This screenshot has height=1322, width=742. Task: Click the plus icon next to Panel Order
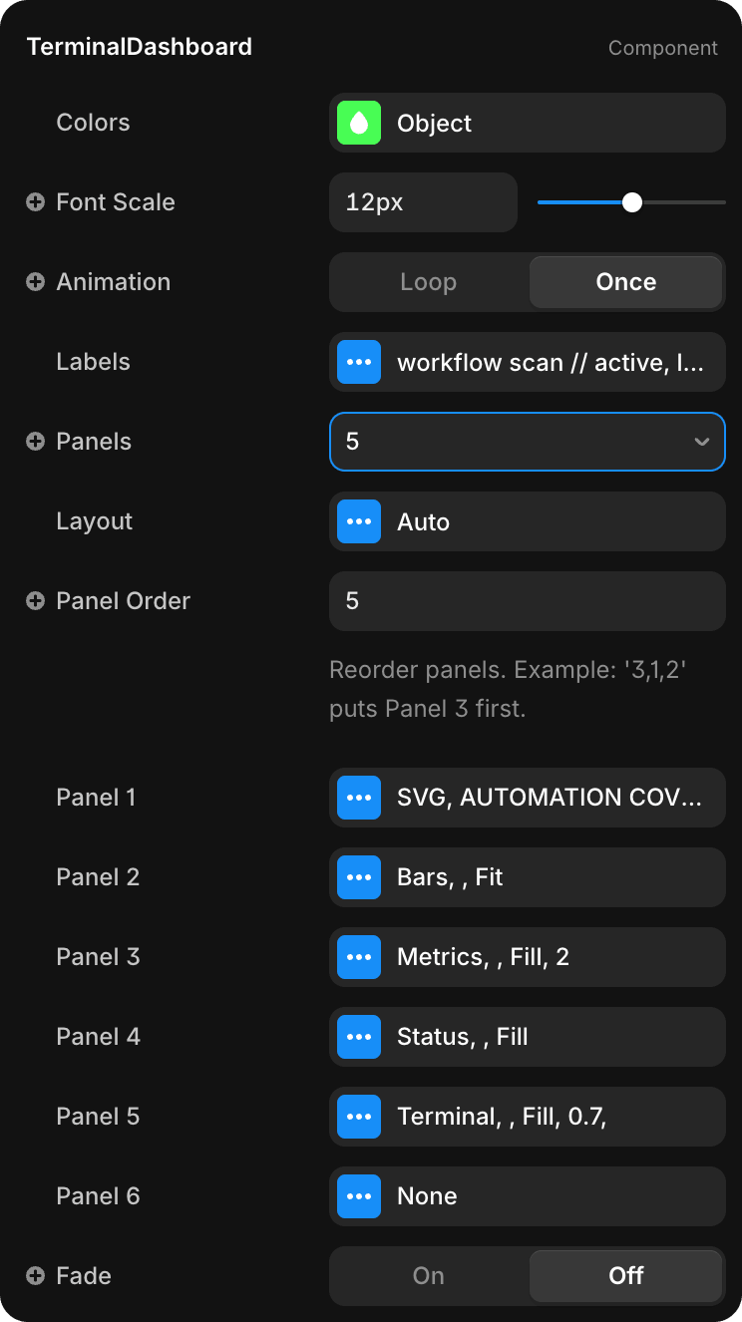coord(35,601)
